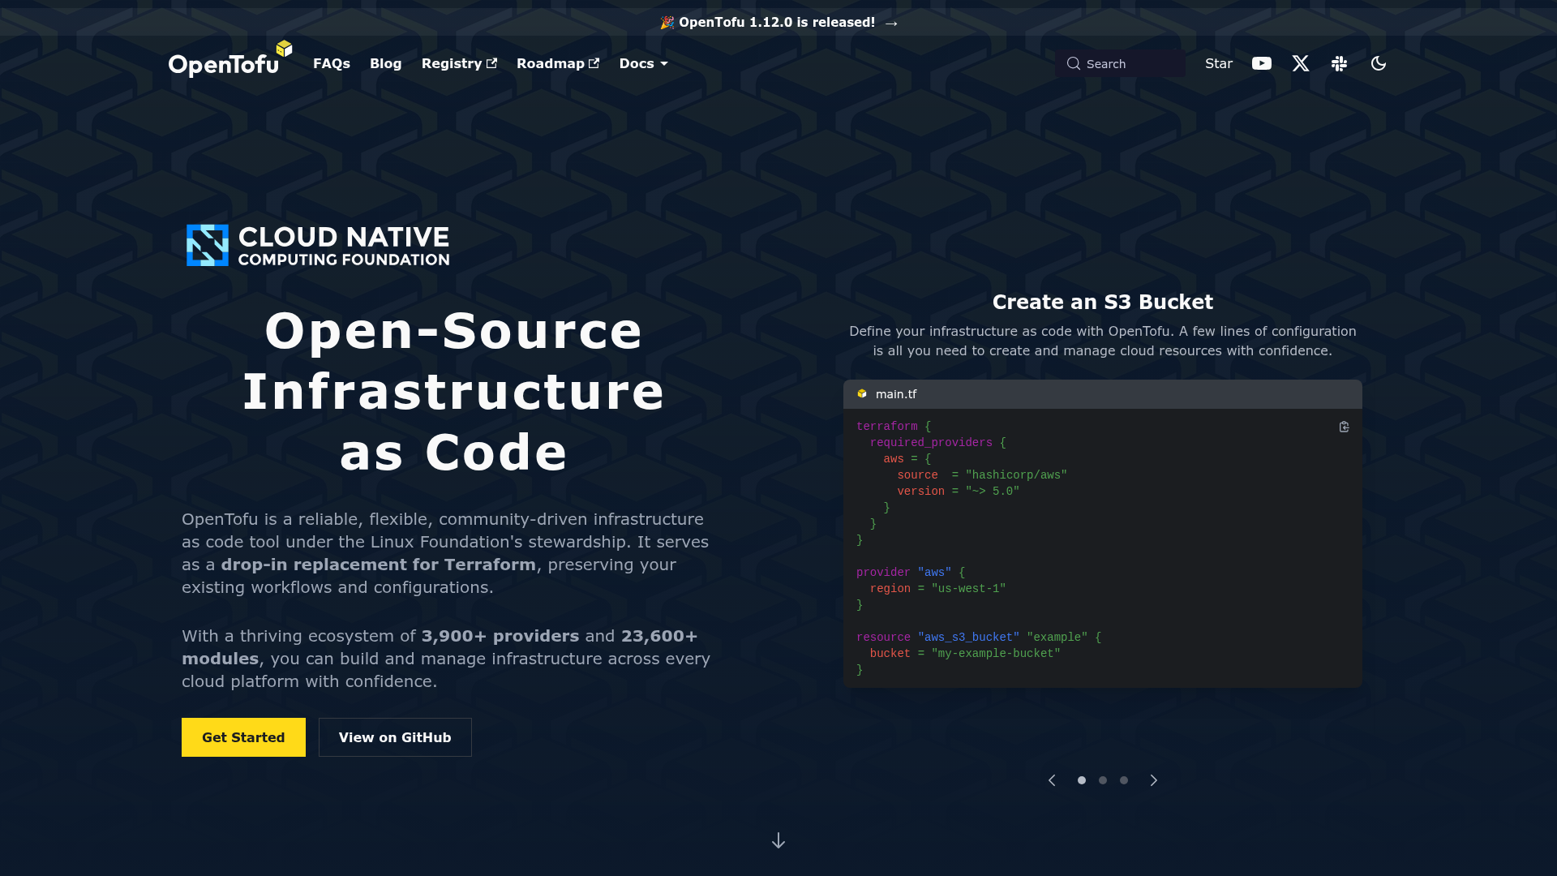The height and width of the screenshot is (876, 1557).
Task: Click the "Create an S3 Bucket" heading
Action: pyautogui.click(x=1103, y=302)
